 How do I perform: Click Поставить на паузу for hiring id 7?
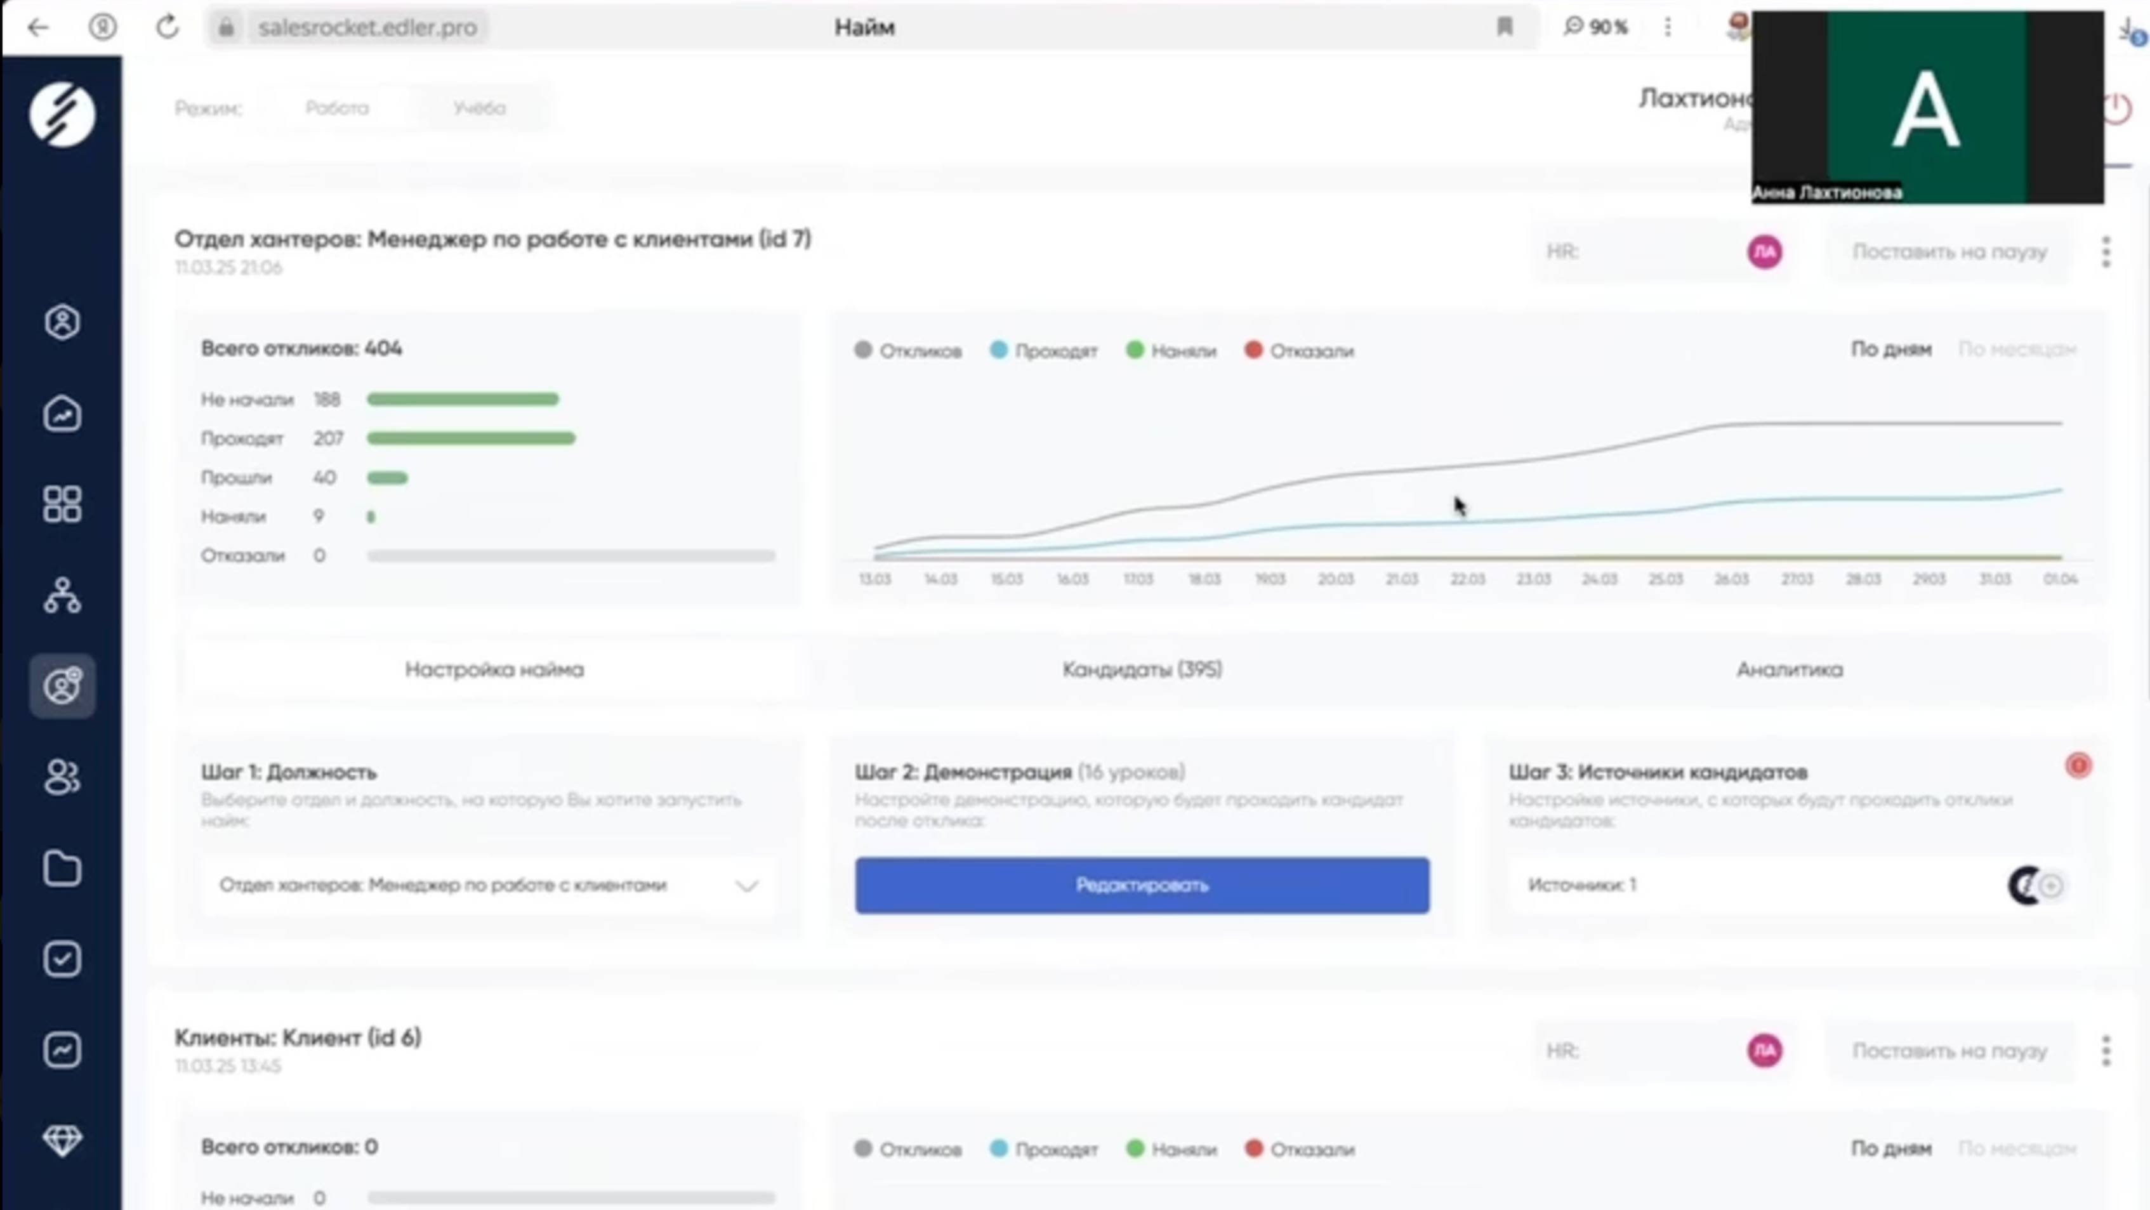coord(1949,251)
